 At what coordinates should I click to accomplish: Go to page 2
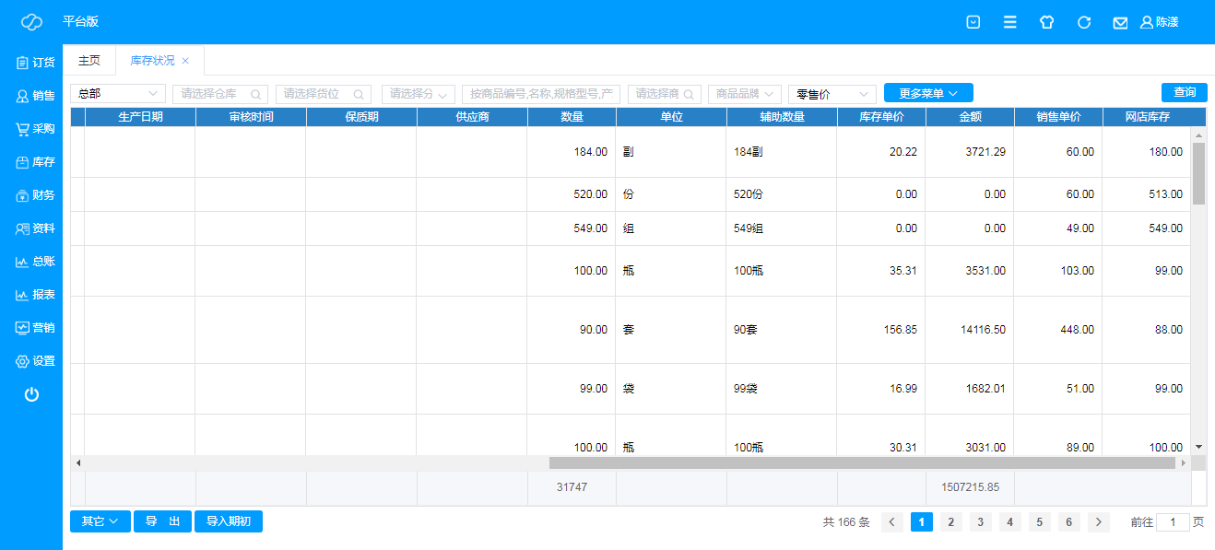(x=951, y=522)
